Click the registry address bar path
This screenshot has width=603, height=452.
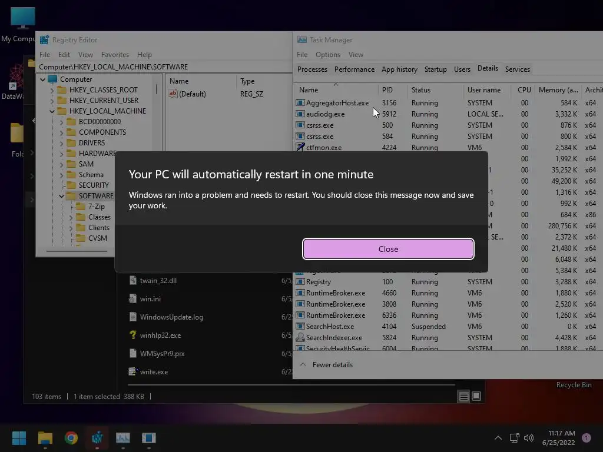(x=114, y=67)
